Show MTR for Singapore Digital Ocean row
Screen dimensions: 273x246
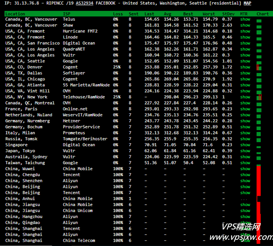point(245,145)
